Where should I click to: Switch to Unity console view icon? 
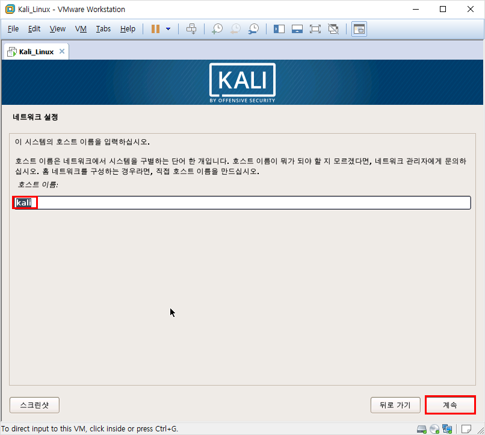pyautogui.click(x=359, y=29)
